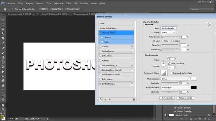Select the Clone Stamp tool
216x121 pixels.
[x=3, y=57]
